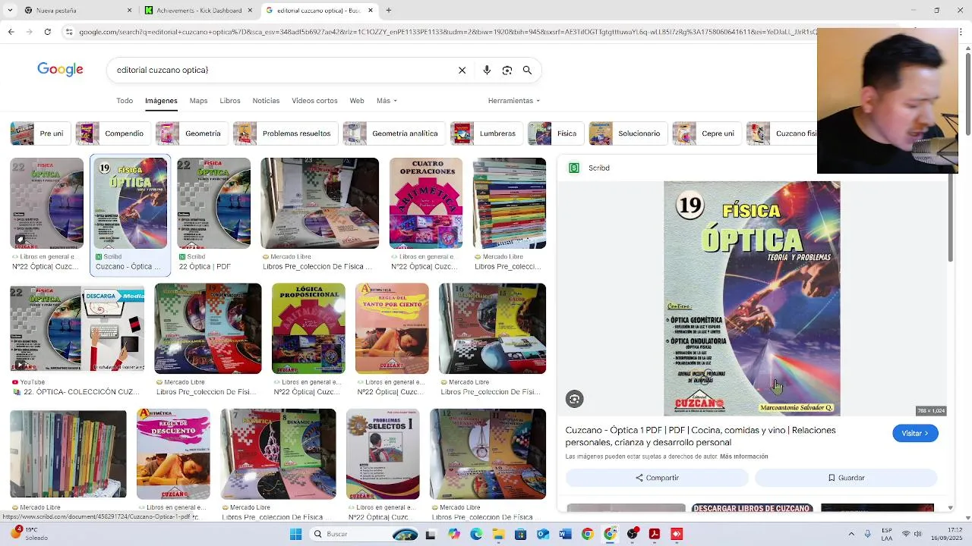
Task: Switch to 'Videos cortos' tab
Action: tap(314, 101)
